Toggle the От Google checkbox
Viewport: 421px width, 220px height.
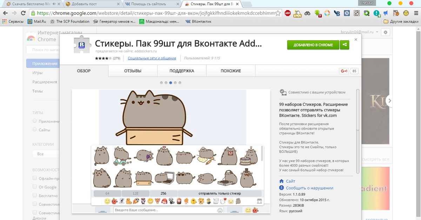pos(35,187)
